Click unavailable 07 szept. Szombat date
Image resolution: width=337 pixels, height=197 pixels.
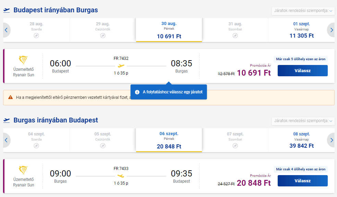click(235, 140)
